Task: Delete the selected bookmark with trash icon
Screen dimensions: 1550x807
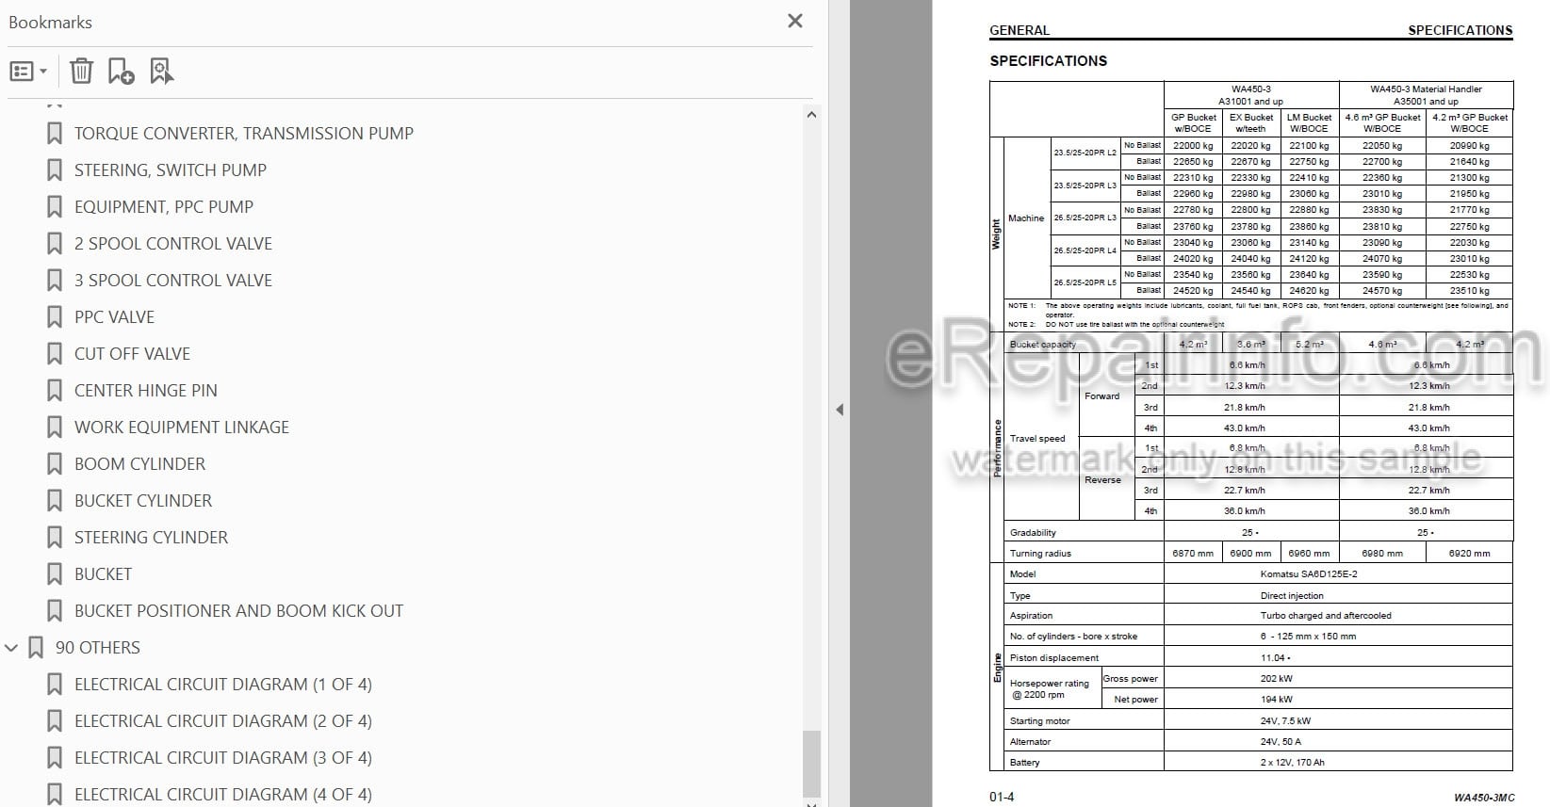Action: [82, 72]
